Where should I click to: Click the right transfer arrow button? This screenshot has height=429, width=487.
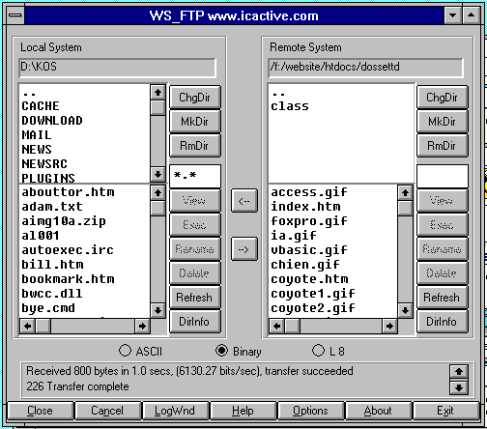coord(244,249)
